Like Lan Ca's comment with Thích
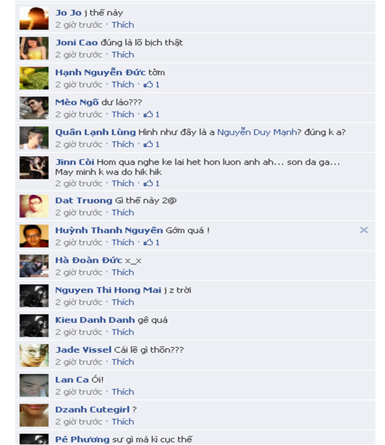The height and width of the screenshot is (445, 385). tap(123, 392)
